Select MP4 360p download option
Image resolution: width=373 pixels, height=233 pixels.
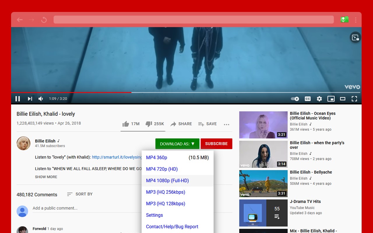177,158
